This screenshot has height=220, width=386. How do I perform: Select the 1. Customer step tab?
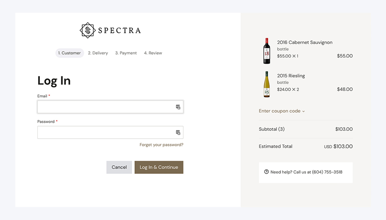tap(69, 53)
